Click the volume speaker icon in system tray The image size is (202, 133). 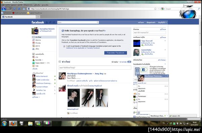(188, 124)
